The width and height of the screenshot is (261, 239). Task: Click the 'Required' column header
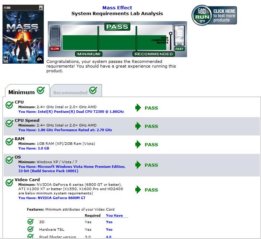click(93, 216)
